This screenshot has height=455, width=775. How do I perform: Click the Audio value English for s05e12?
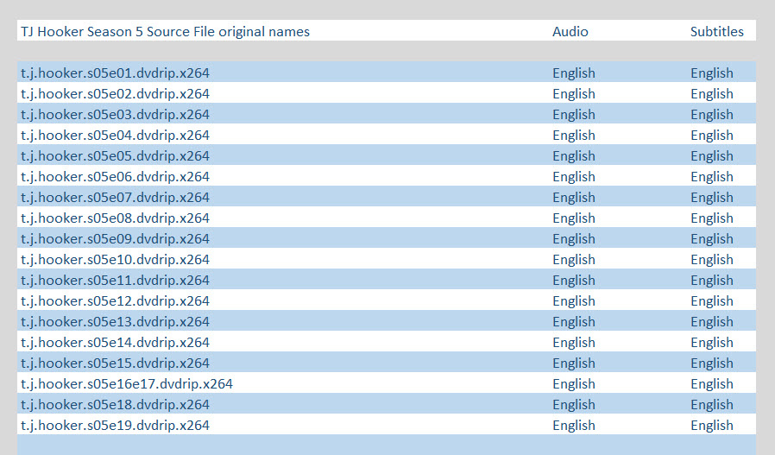click(573, 301)
